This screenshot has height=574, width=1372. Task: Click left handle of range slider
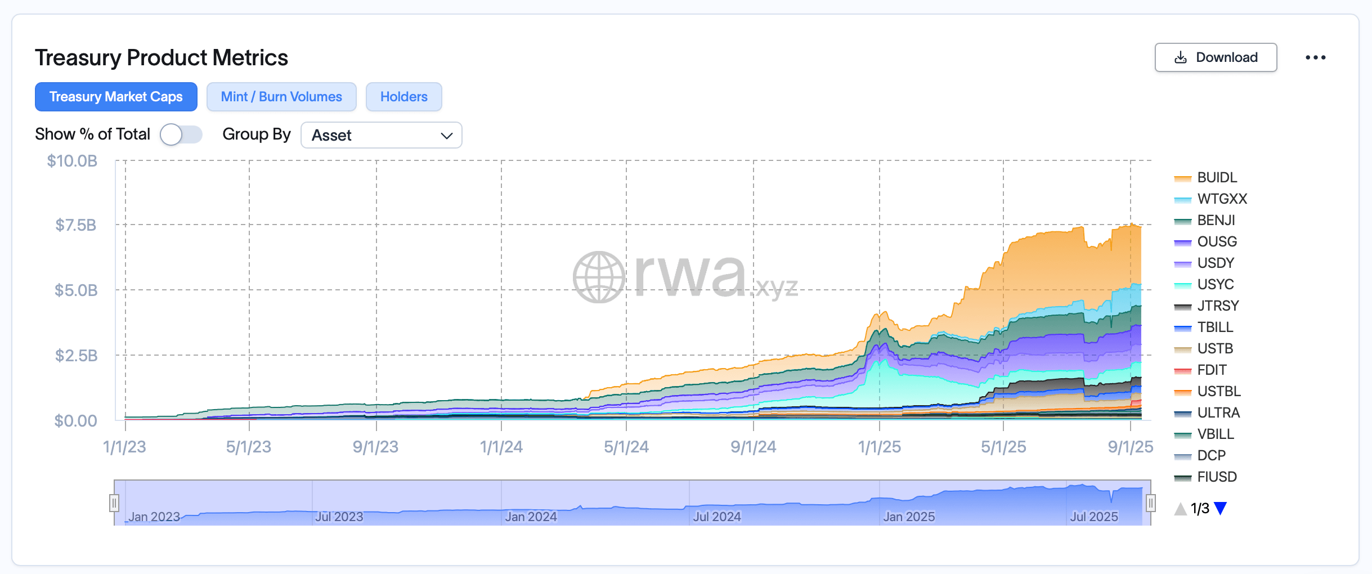(114, 503)
